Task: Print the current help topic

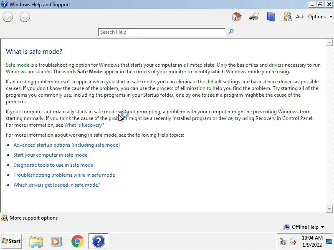Action: pos(254,17)
